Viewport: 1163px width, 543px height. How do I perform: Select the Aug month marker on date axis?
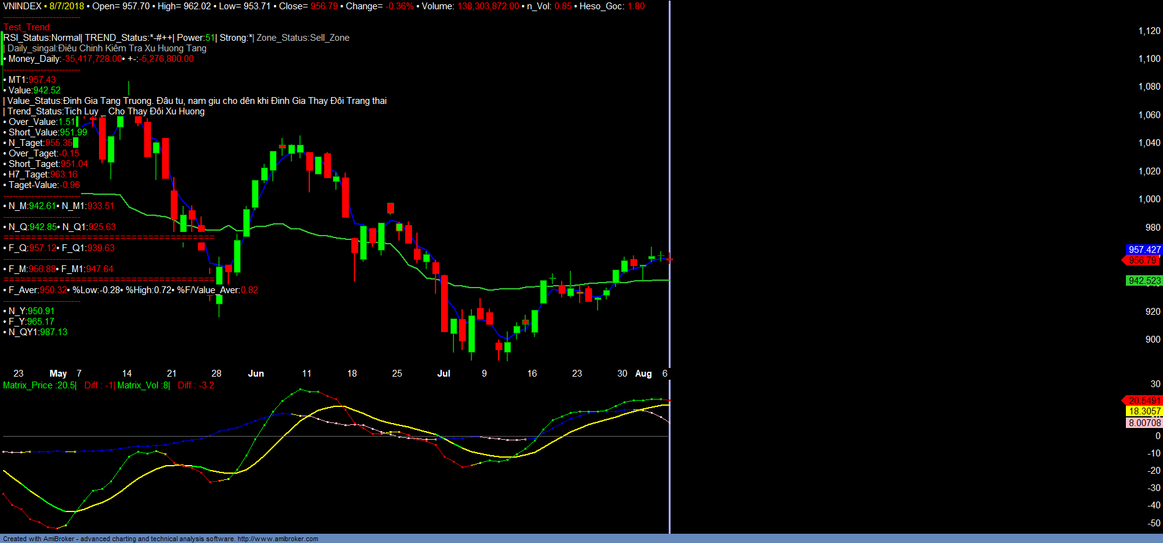pos(643,374)
